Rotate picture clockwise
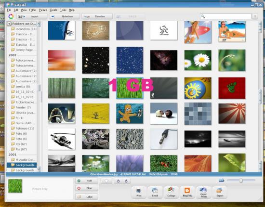Screen dimensions: 265x207 click(126, 181)
